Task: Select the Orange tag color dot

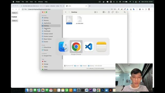Action: coord(43,64)
